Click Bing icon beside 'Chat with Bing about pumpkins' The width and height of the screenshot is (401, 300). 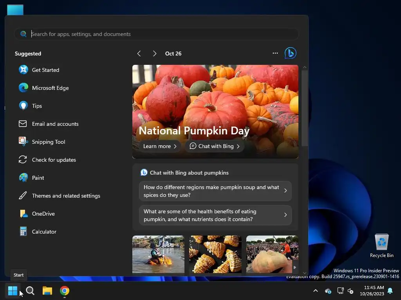[x=144, y=172]
